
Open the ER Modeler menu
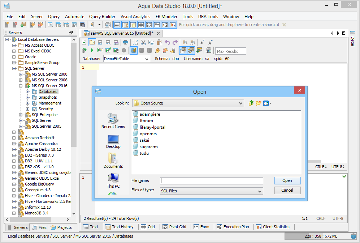tap(166, 17)
